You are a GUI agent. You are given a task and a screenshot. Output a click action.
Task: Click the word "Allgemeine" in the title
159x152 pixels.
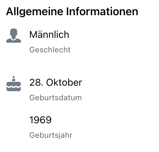pyautogui.click(x=35, y=12)
